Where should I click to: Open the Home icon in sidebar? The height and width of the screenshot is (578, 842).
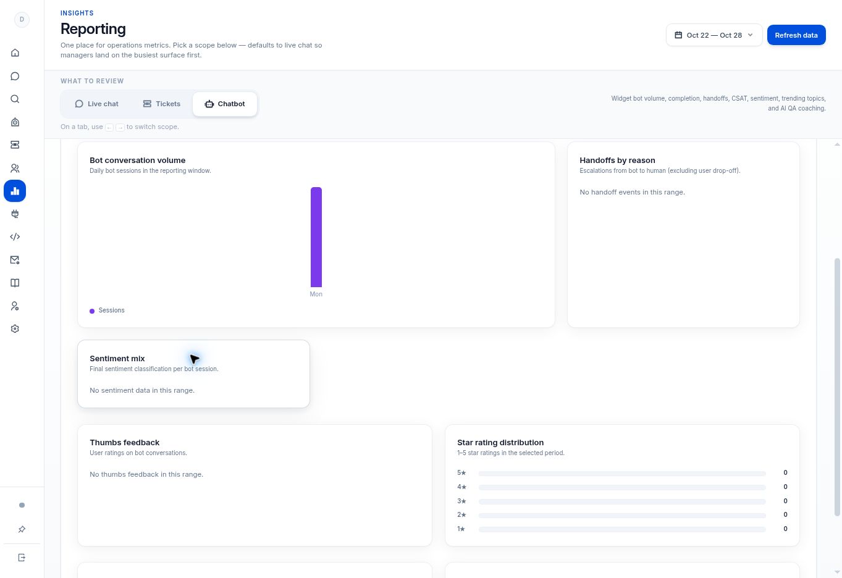click(15, 53)
